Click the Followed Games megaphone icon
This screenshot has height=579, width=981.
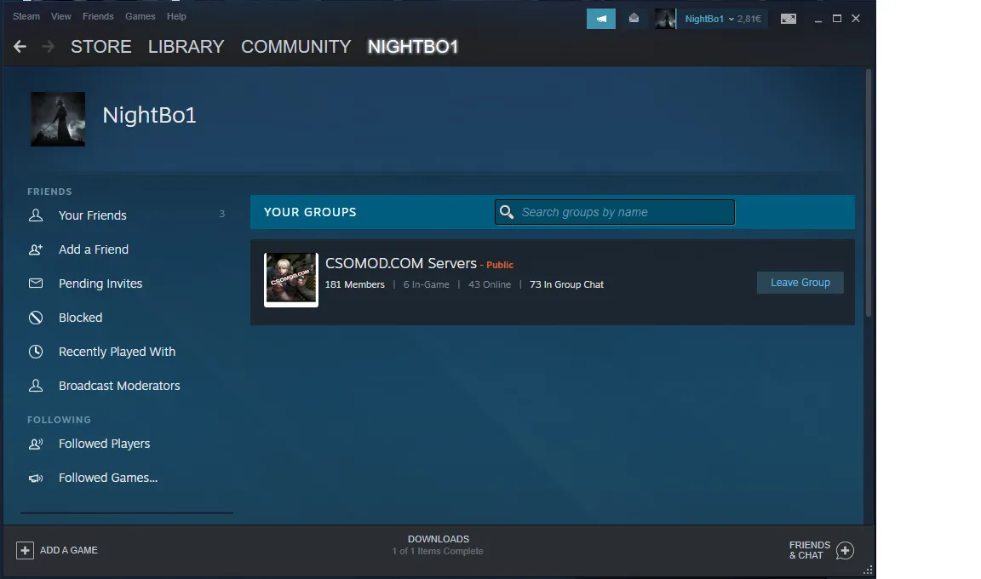(36, 478)
